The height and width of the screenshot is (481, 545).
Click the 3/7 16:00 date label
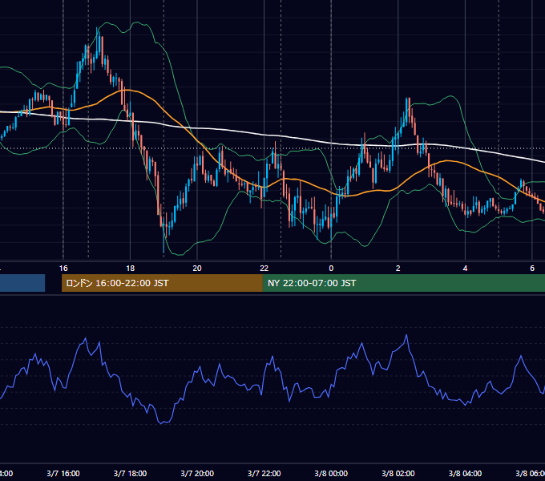coord(63,474)
